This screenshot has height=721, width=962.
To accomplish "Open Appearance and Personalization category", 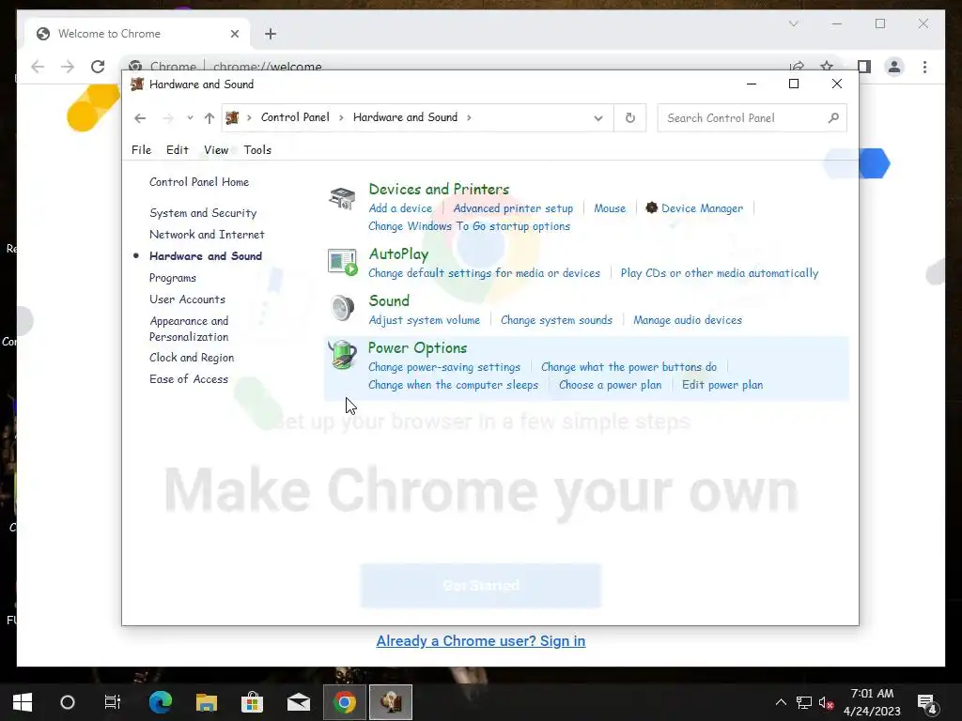I will click(189, 329).
